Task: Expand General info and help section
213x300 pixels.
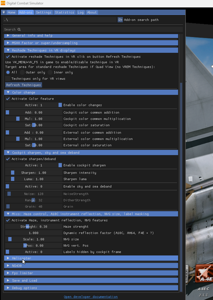Action: 91,35
